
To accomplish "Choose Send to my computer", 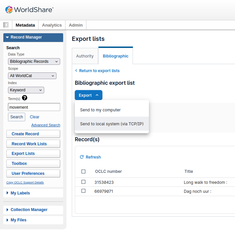I will coord(112,110).
